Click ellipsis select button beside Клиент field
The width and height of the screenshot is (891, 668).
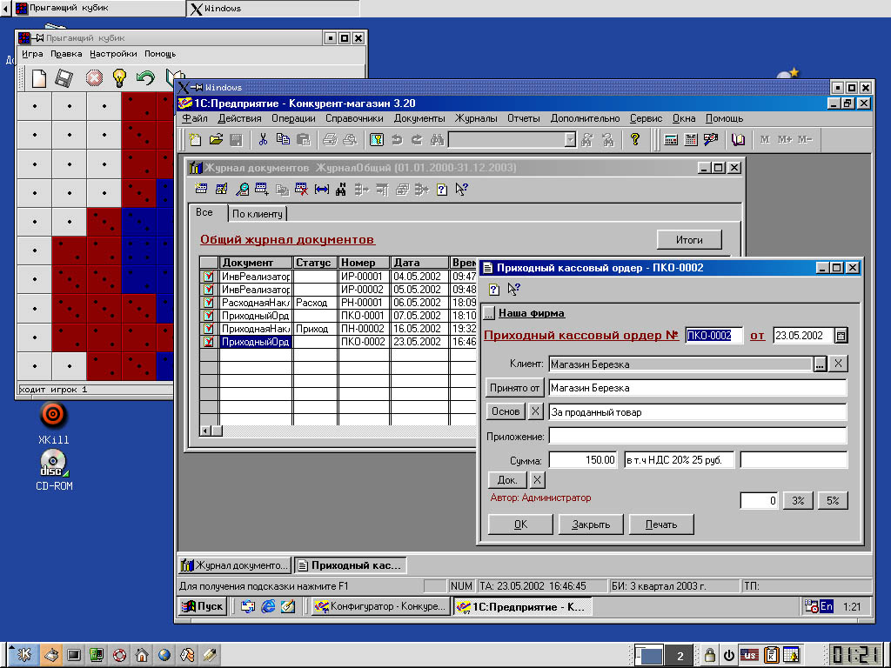click(820, 364)
